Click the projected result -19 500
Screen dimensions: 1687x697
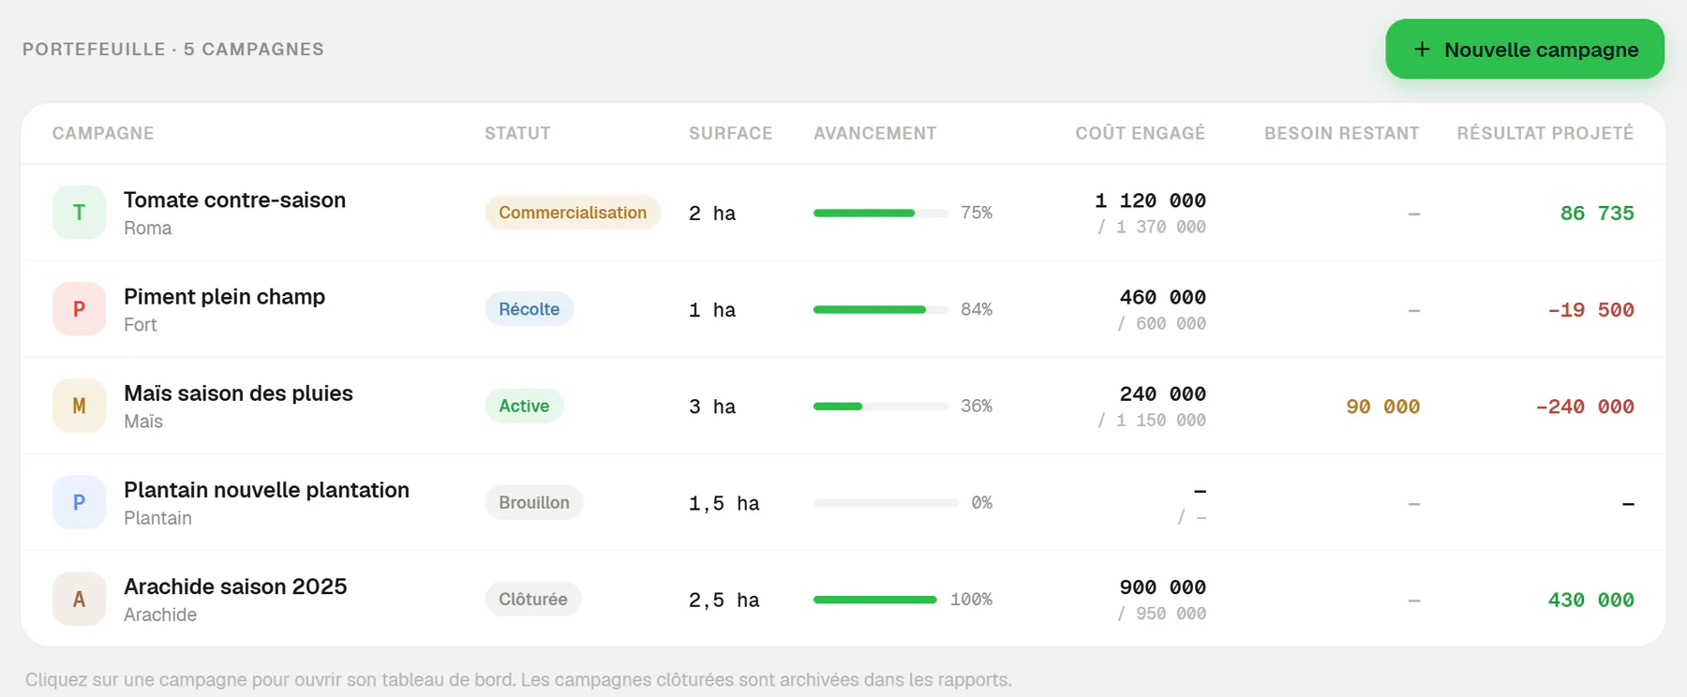point(1590,309)
